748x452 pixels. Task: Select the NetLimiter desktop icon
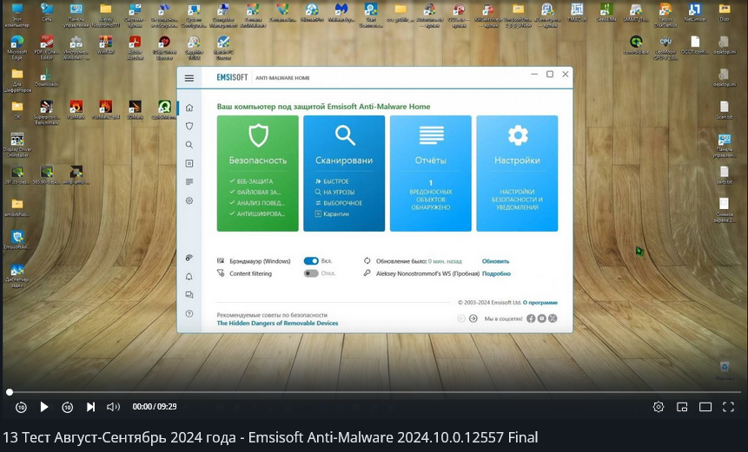click(x=695, y=13)
